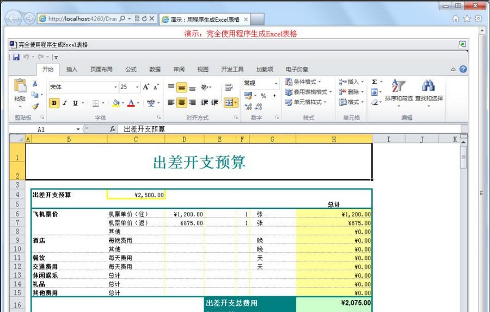Click the AutoSum sigma icon

[375, 82]
